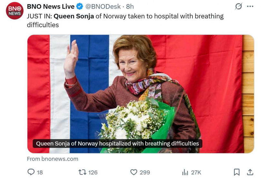Click the "From bnonews.com" source link
Image resolution: width=261 pixels, height=179 pixels.
point(53,159)
